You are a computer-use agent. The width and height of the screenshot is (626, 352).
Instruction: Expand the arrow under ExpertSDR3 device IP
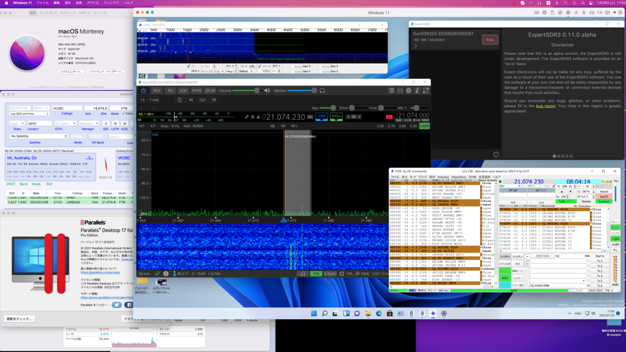coord(416,46)
